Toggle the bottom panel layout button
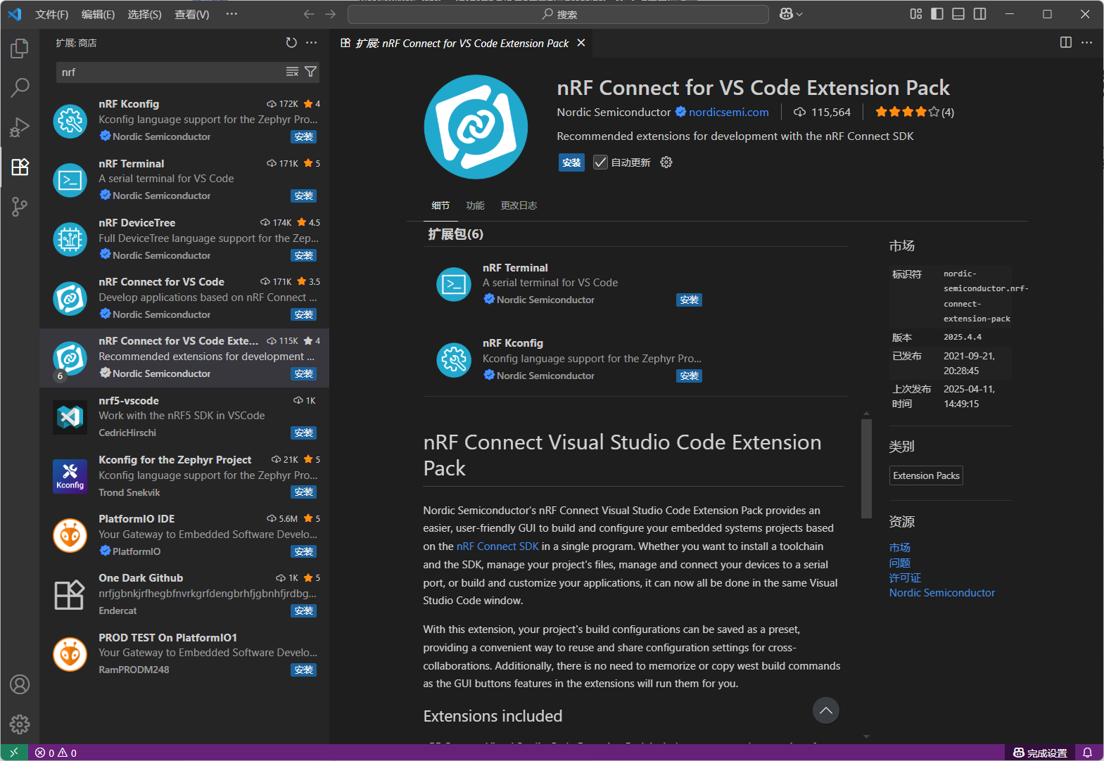Screen dimensions: 1104x761 (958, 14)
